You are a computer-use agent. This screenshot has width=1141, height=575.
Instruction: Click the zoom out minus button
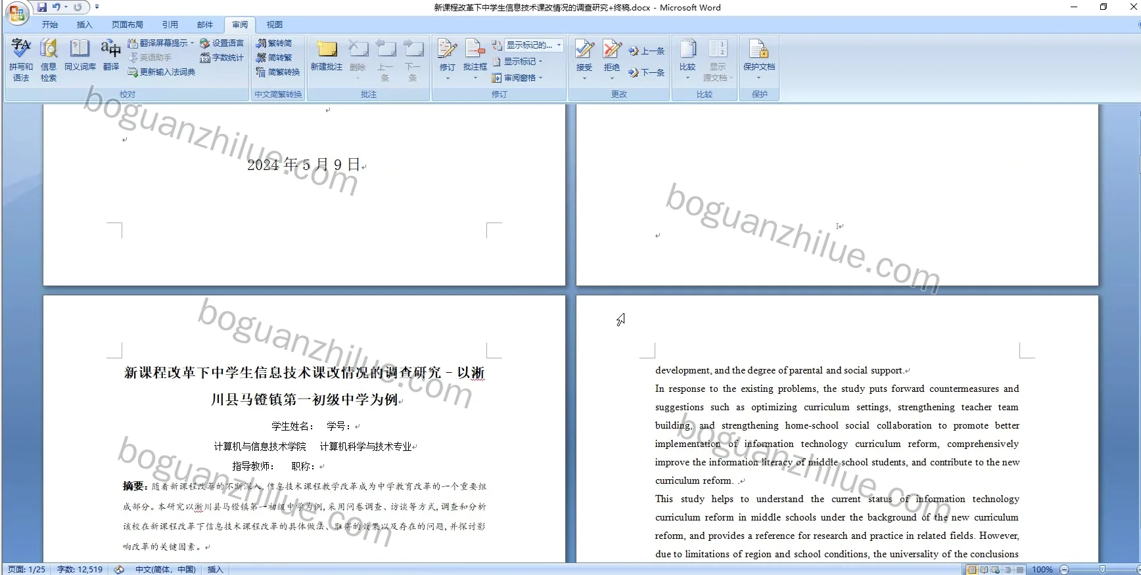(x=1064, y=570)
